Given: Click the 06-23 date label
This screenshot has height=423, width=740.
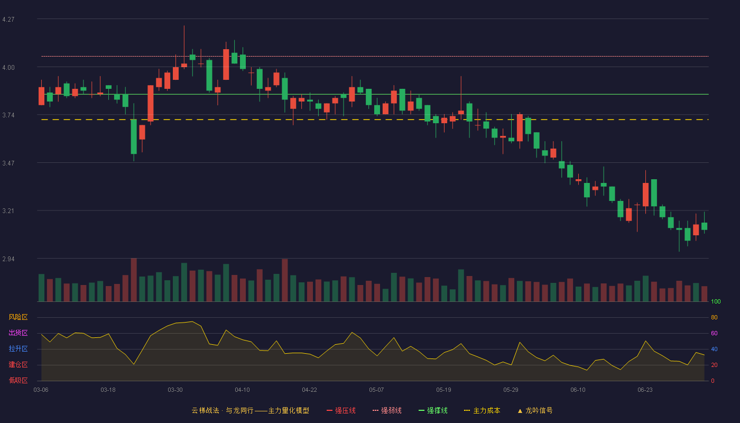Looking at the screenshot, I should tap(645, 390).
